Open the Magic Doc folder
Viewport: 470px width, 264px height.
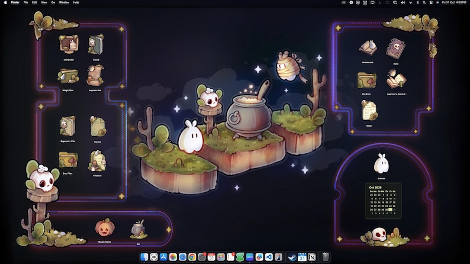tap(68, 76)
